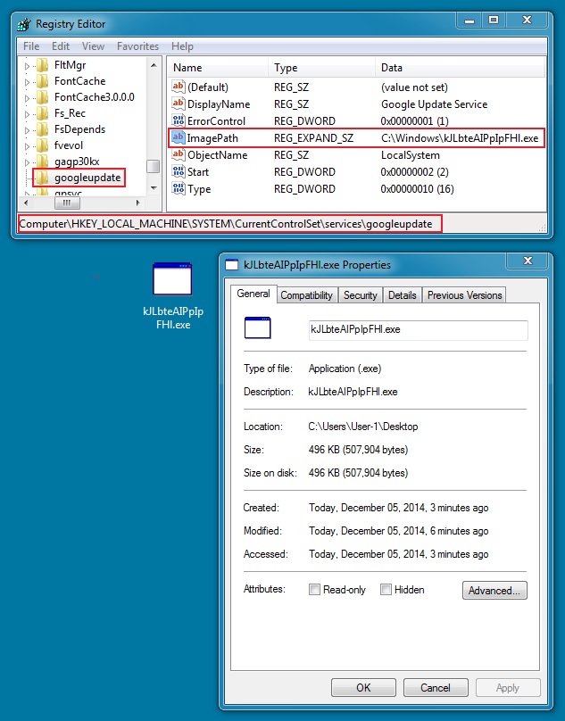Expand the FsDepends tree node

click(x=27, y=130)
